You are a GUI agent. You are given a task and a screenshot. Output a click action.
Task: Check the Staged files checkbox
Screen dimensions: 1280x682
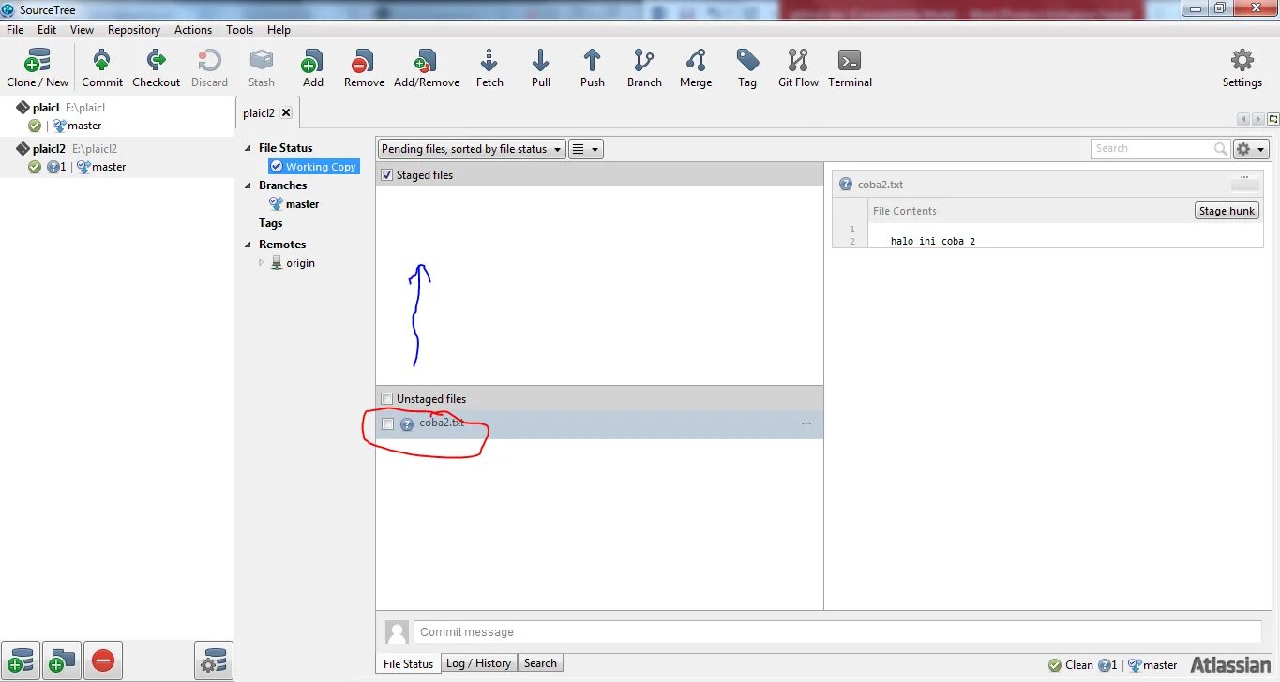pyautogui.click(x=387, y=175)
